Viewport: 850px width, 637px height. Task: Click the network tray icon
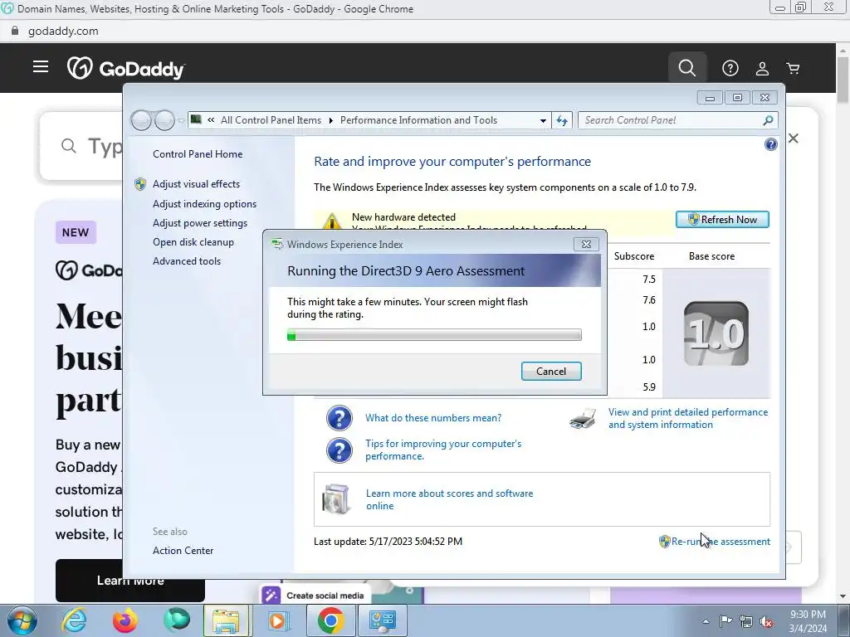pyautogui.click(x=746, y=621)
